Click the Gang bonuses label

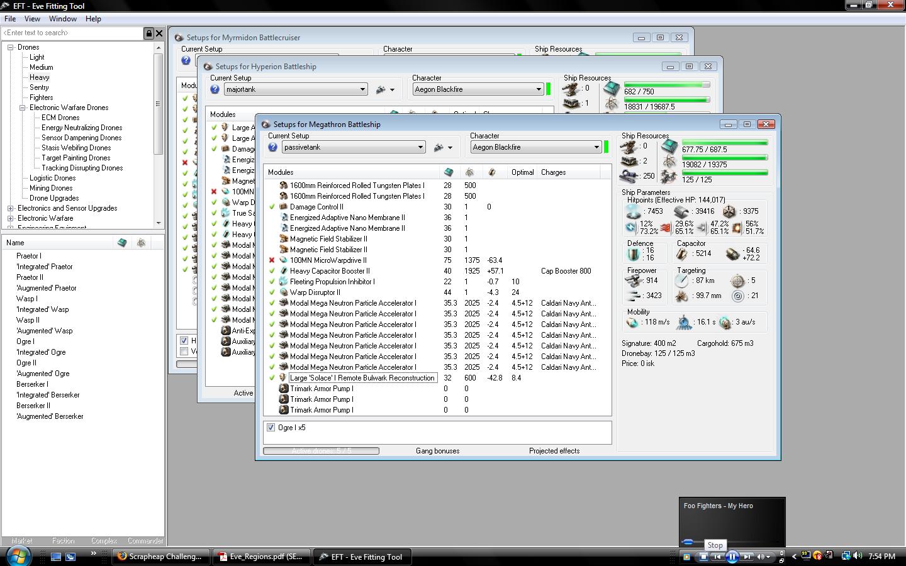point(437,451)
